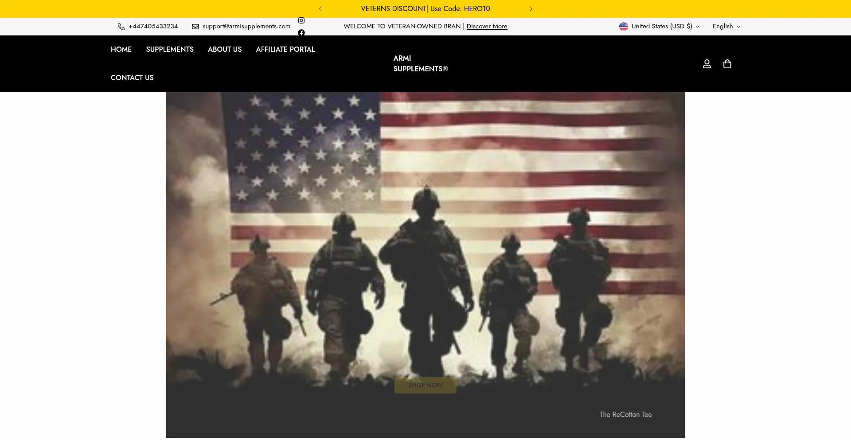The image size is (851, 440).
Task: Open the shopping bag cart icon
Action: tap(727, 64)
